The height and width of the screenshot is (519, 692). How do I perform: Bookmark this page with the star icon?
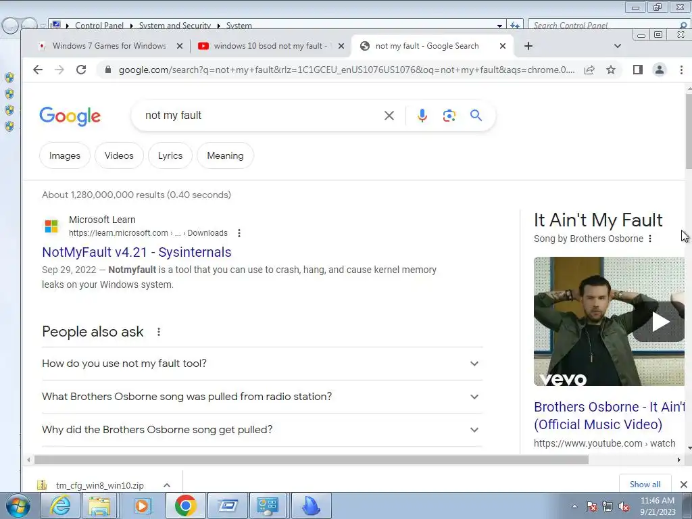point(611,70)
